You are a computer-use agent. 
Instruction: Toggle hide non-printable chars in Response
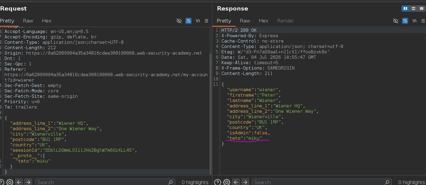coord(396,21)
